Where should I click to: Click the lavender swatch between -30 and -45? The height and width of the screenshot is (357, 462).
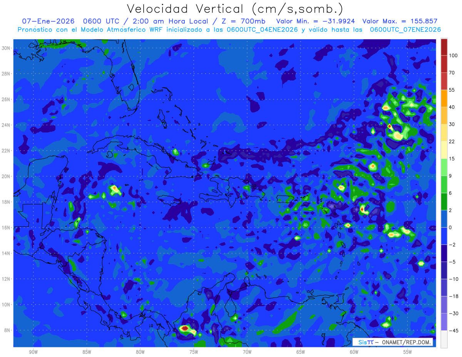coord(444,322)
